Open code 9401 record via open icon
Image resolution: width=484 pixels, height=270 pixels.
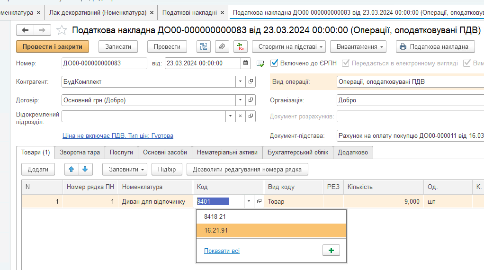[260, 201]
